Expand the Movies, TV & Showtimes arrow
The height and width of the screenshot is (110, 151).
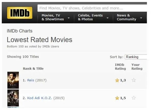[68, 18]
